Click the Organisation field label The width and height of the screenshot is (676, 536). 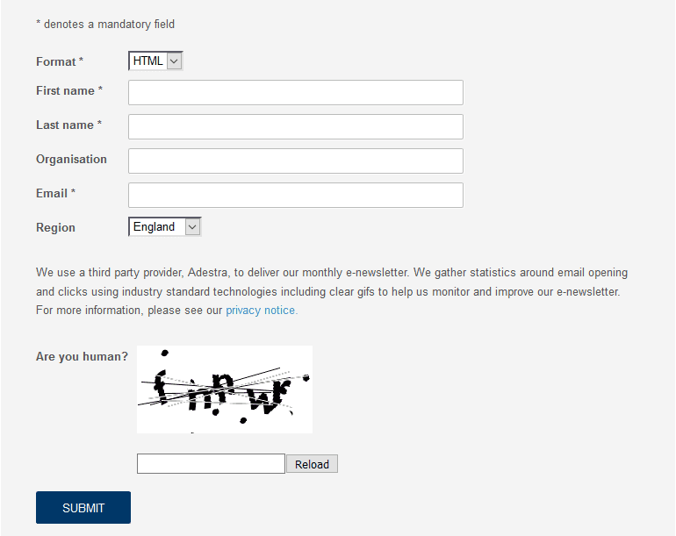click(x=71, y=159)
